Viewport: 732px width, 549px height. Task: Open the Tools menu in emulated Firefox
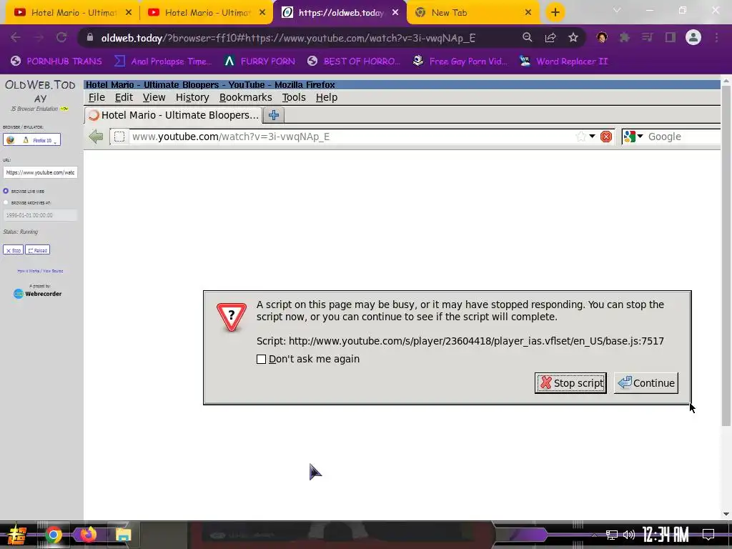294,97
